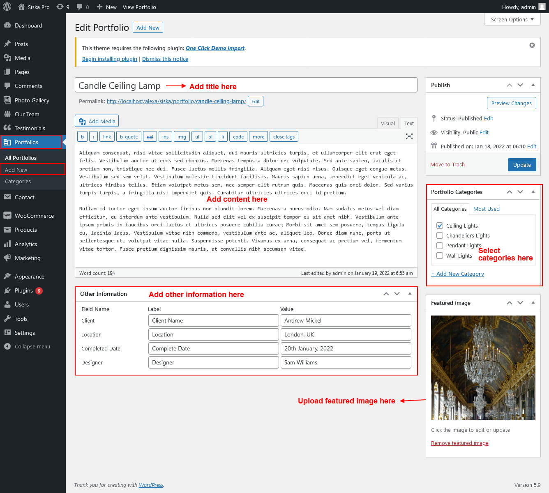Click the Add New button beside Edit Portfolio

click(x=148, y=28)
